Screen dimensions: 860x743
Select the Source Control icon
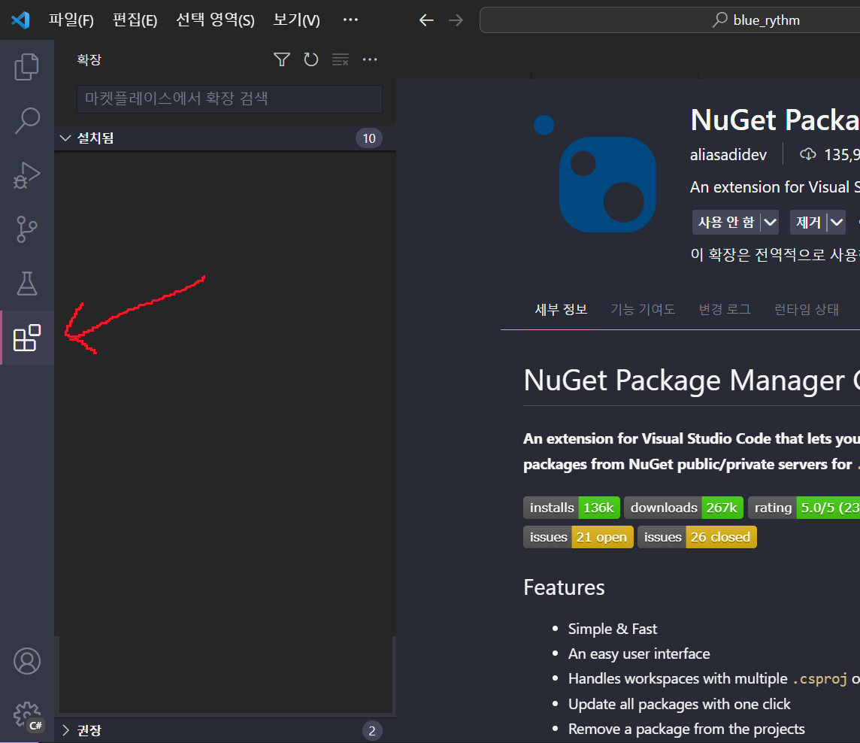tap(27, 229)
